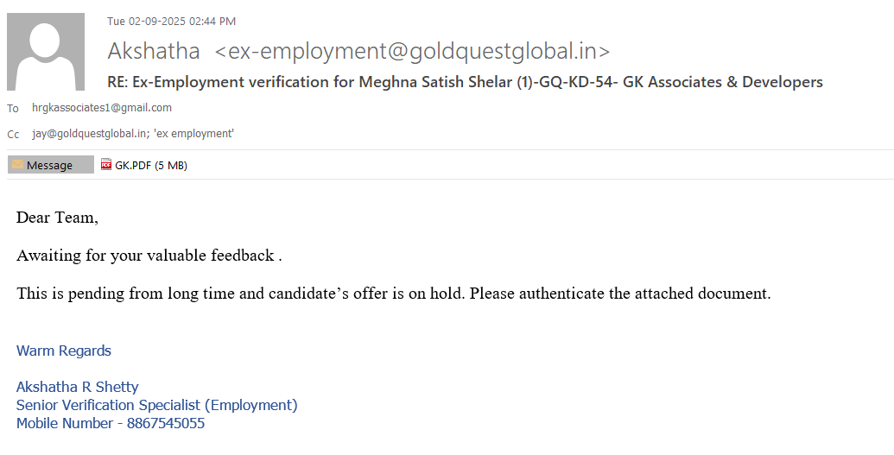Click sender name Akshatha in header

(x=154, y=51)
